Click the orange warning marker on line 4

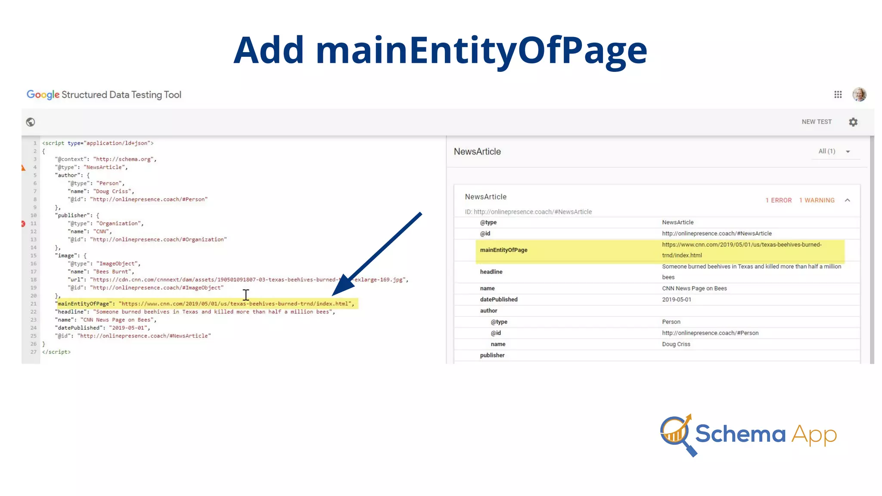23,167
